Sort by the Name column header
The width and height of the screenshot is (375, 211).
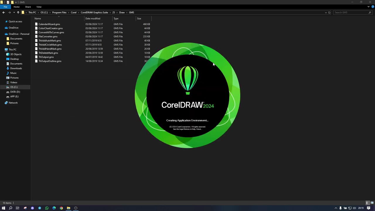point(59,18)
